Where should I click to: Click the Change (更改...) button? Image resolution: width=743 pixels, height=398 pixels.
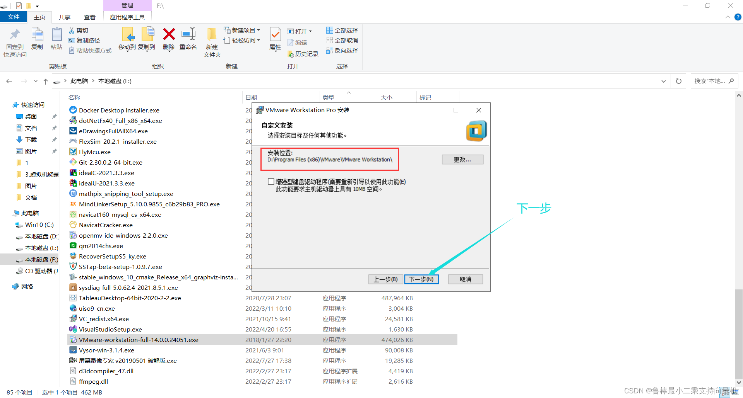462,160
